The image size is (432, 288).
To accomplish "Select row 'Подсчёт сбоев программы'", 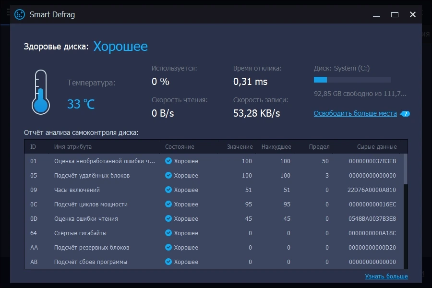I will click(214, 262).
